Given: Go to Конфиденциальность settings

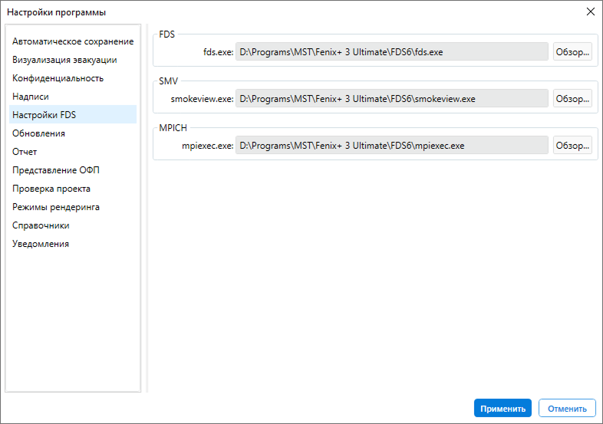Looking at the screenshot, I should click(73, 78).
